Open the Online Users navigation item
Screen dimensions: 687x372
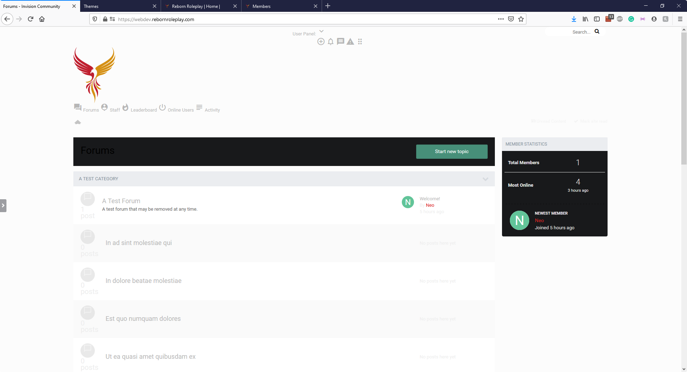pos(181,110)
